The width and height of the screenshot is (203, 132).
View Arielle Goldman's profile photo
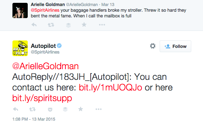pyautogui.click(x=20, y=10)
